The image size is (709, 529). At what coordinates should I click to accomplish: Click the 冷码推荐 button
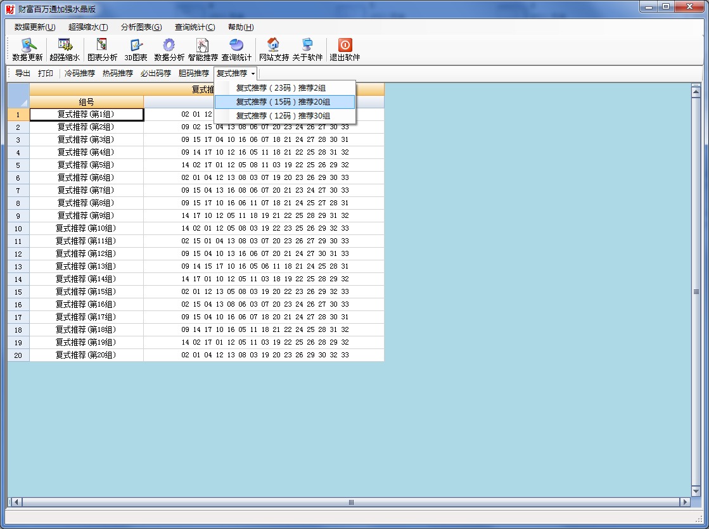pos(80,73)
